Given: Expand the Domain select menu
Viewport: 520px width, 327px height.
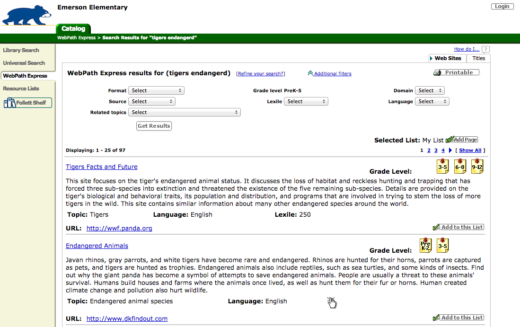Looking at the screenshot, I should click(430, 90).
